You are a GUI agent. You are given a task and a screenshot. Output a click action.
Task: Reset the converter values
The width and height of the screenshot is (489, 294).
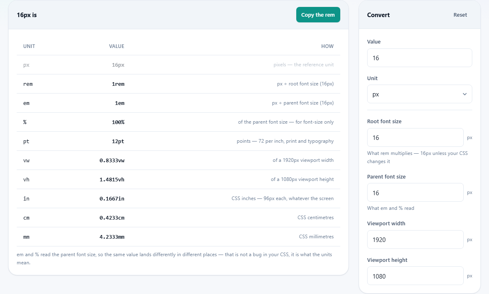pyautogui.click(x=460, y=15)
